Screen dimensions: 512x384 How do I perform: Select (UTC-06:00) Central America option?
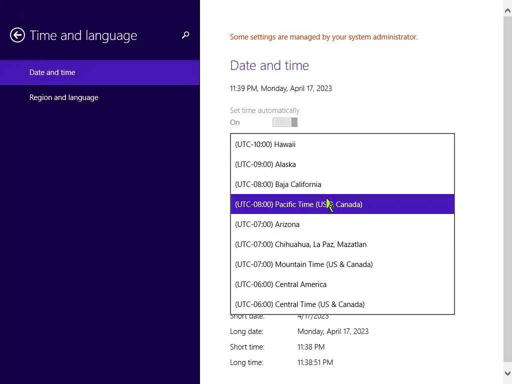[x=342, y=284]
